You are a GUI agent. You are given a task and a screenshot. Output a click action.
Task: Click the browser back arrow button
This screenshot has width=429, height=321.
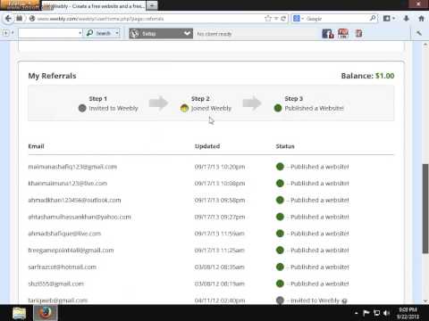[8, 19]
